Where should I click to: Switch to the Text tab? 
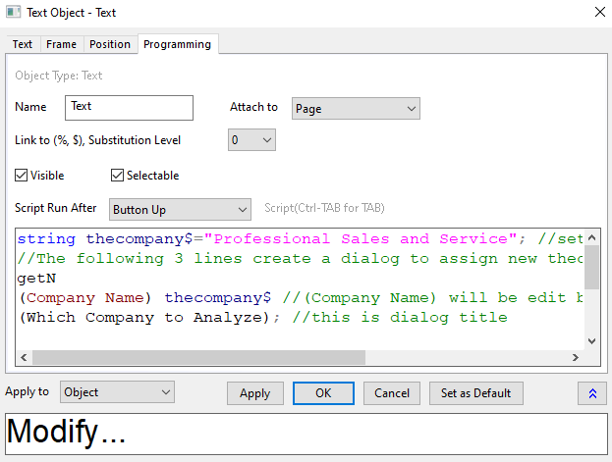coord(23,44)
